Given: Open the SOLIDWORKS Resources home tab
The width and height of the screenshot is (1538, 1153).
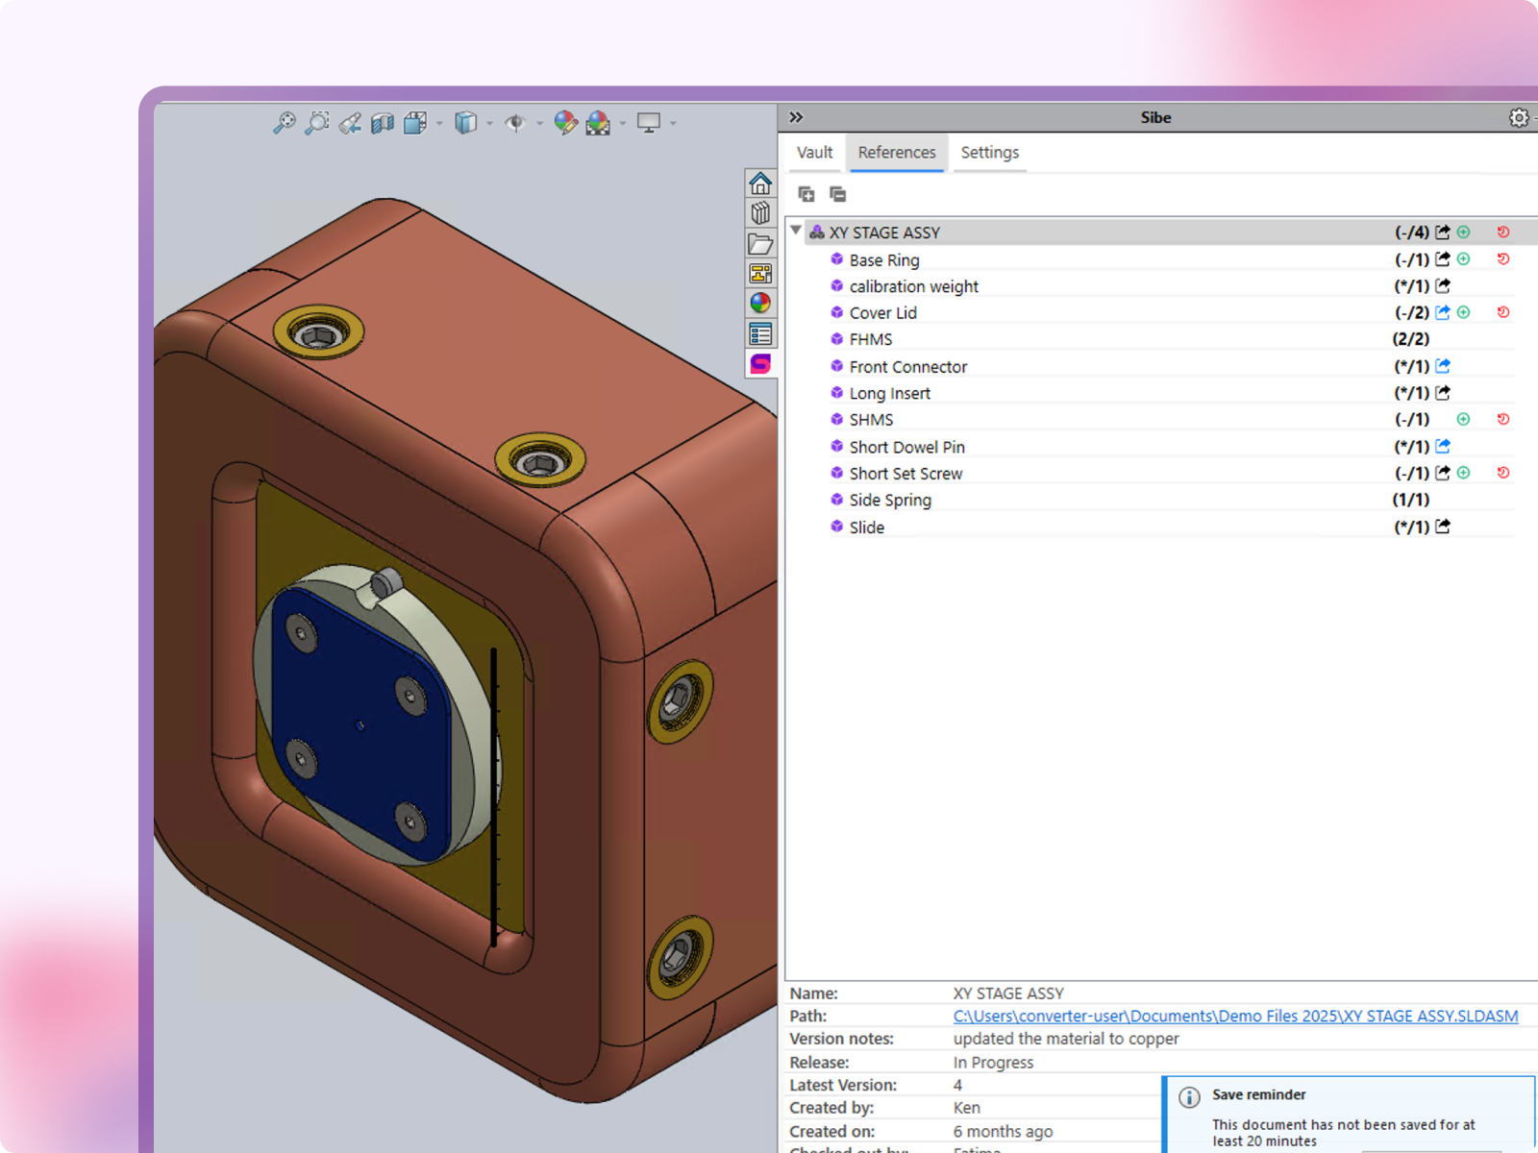Looking at the screenshot, I should click(x=760, y=183).
